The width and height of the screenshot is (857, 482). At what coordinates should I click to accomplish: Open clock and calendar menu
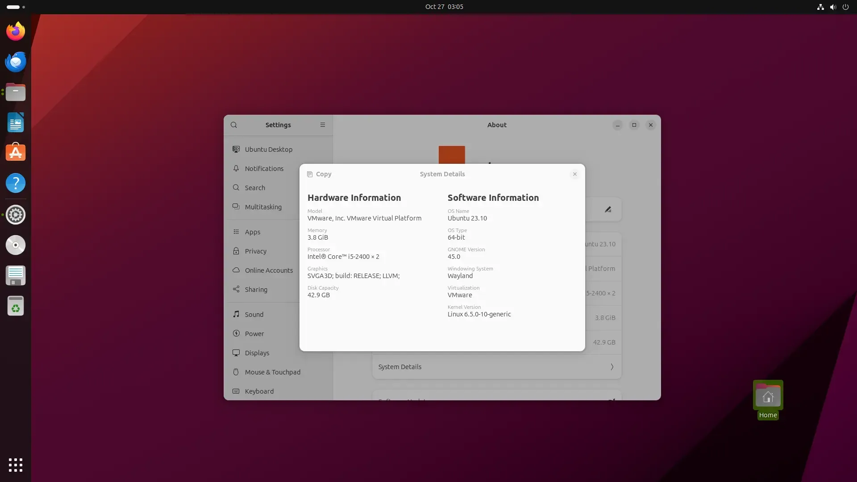(444, 7)
